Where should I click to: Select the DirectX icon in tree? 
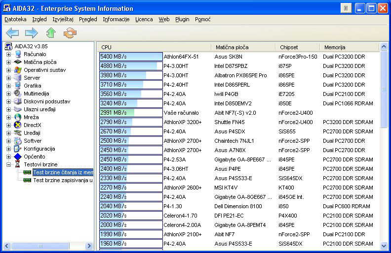pos(18,125)
